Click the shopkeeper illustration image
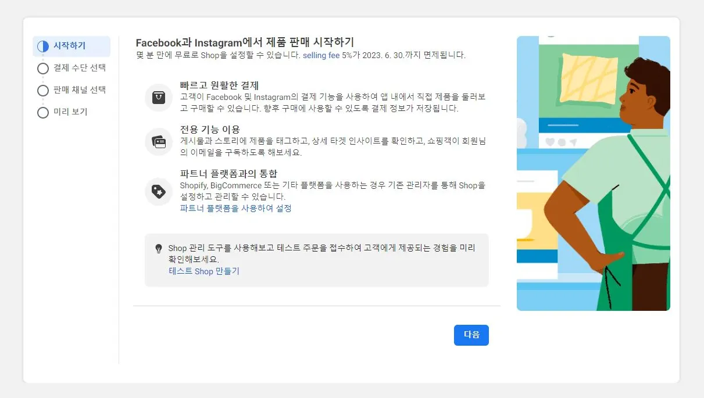 [593, 173]
